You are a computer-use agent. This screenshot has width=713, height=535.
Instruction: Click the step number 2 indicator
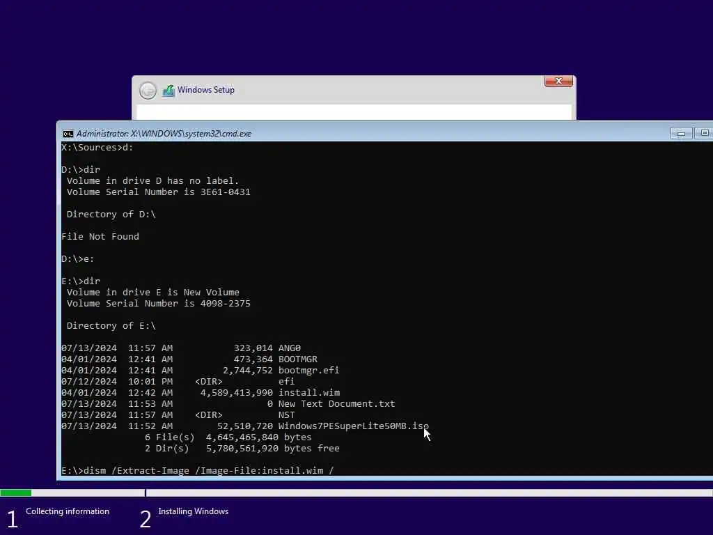tap(145, 519)
